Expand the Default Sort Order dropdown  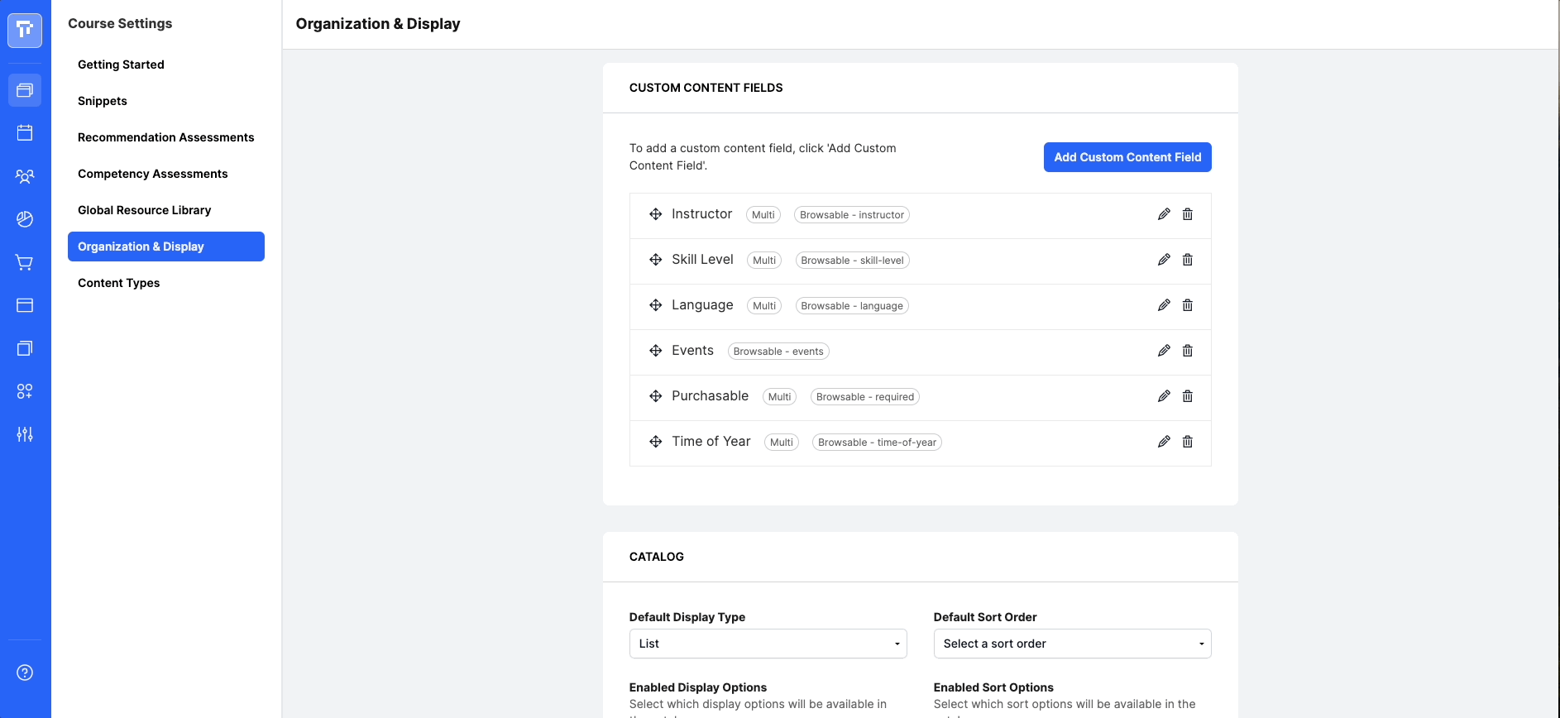coord(1073,644)
